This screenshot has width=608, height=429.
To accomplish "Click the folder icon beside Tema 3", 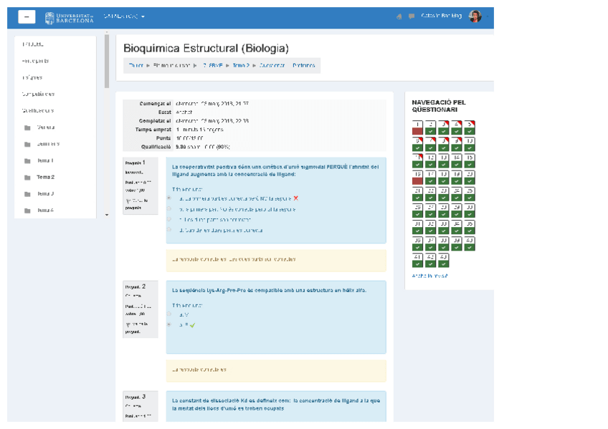I will coord(27,194).
